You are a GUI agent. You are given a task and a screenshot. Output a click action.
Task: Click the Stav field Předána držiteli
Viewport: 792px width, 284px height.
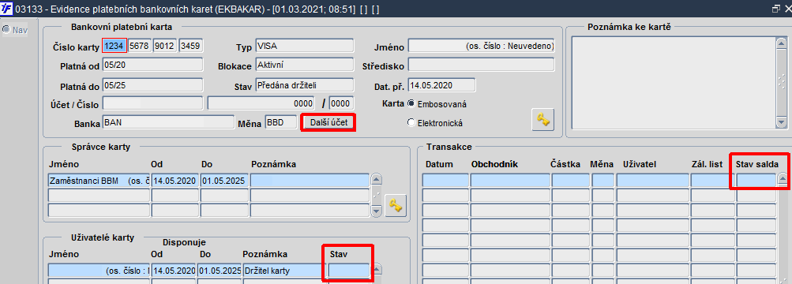305,84
